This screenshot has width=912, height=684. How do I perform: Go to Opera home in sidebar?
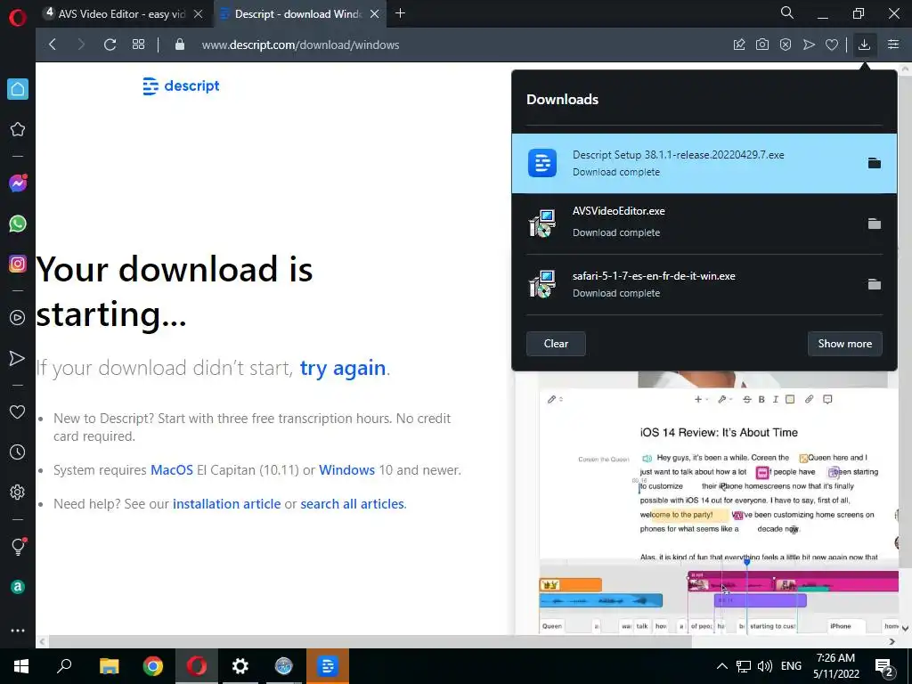(18, 89)
